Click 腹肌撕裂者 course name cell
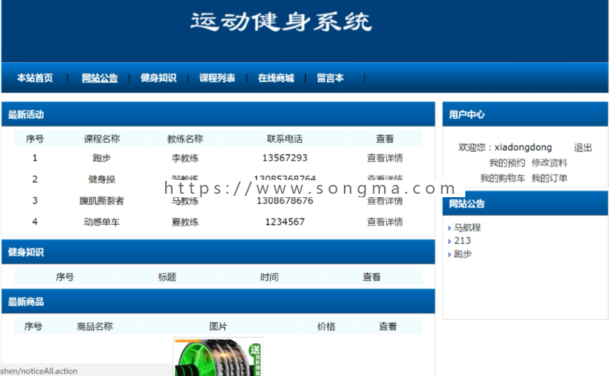This screenshot has height=376, width=614. click(x=102, y=201)
